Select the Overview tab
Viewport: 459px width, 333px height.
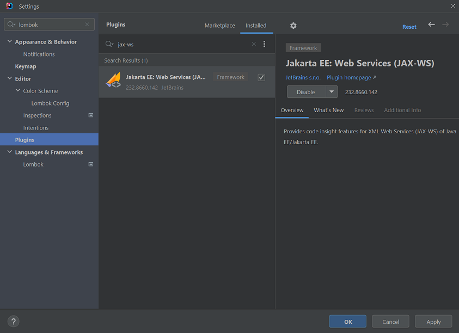point(292,110)
